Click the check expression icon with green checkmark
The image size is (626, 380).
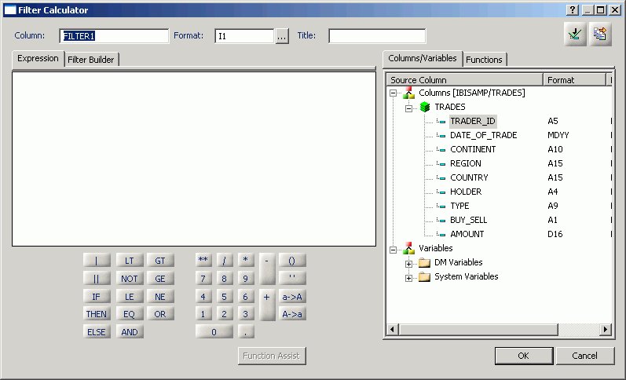coord(576,35)
